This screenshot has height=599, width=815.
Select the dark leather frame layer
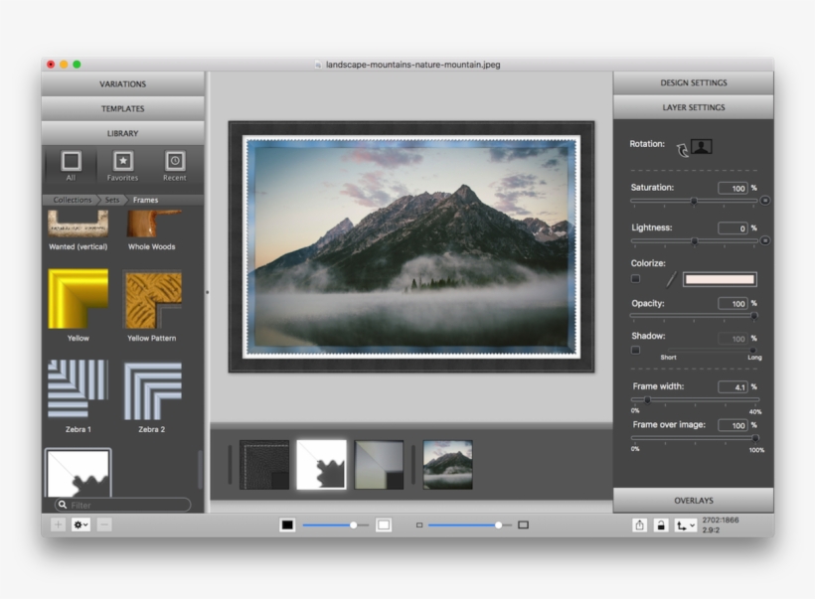pos(264,465)
